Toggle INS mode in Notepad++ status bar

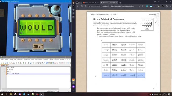coord(69,91)
